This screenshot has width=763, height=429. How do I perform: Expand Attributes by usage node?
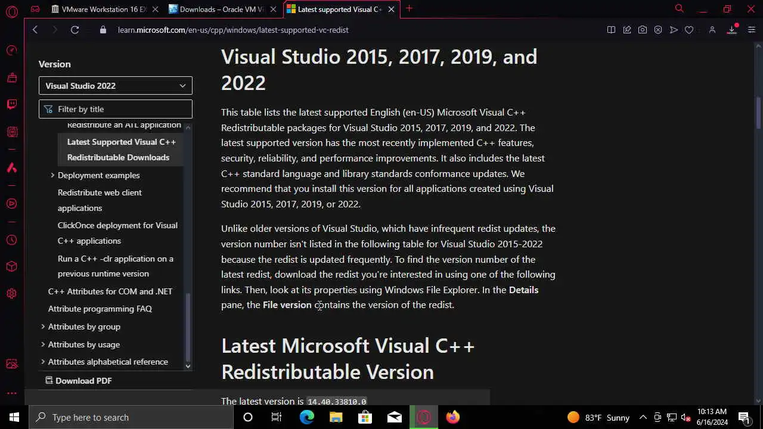pos(43,344)
